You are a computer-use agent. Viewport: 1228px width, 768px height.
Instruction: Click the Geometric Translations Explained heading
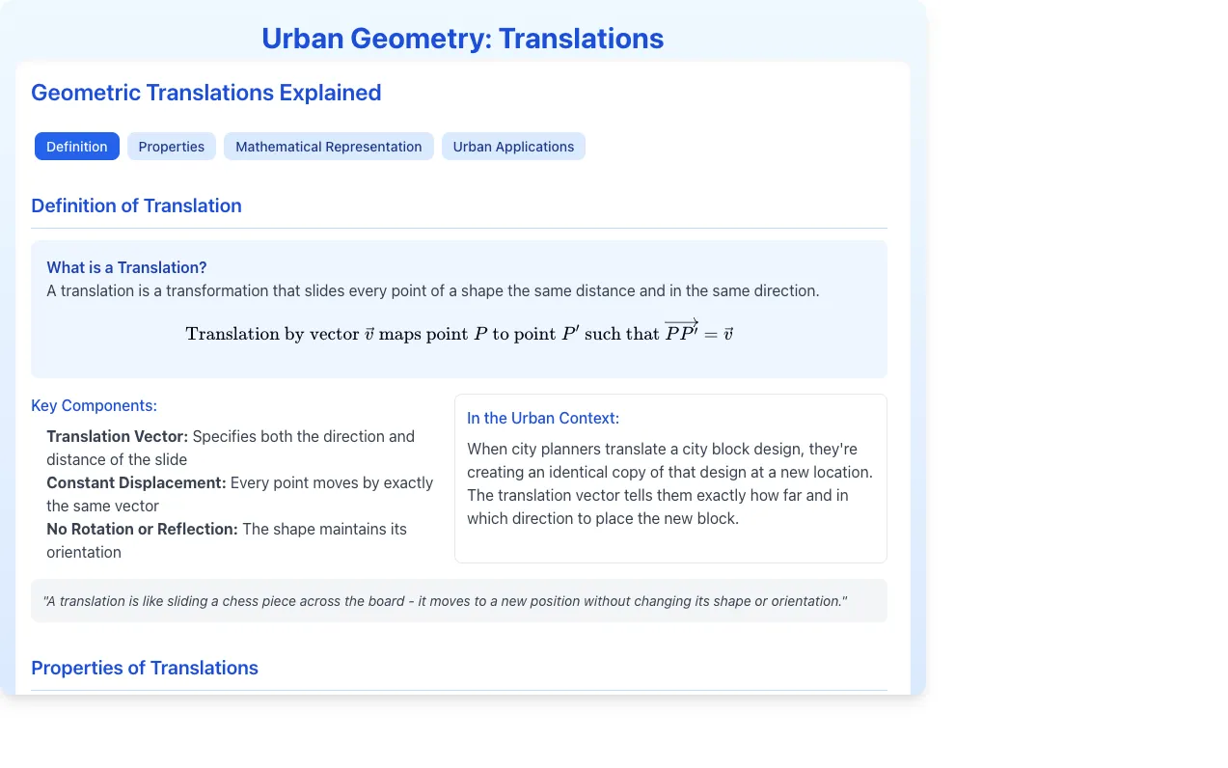[x=206, y=93]
